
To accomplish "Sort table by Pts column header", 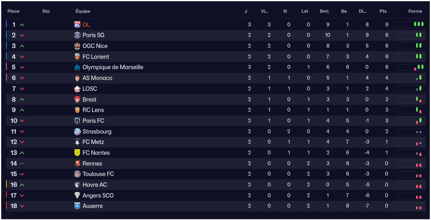I will 383,11.
